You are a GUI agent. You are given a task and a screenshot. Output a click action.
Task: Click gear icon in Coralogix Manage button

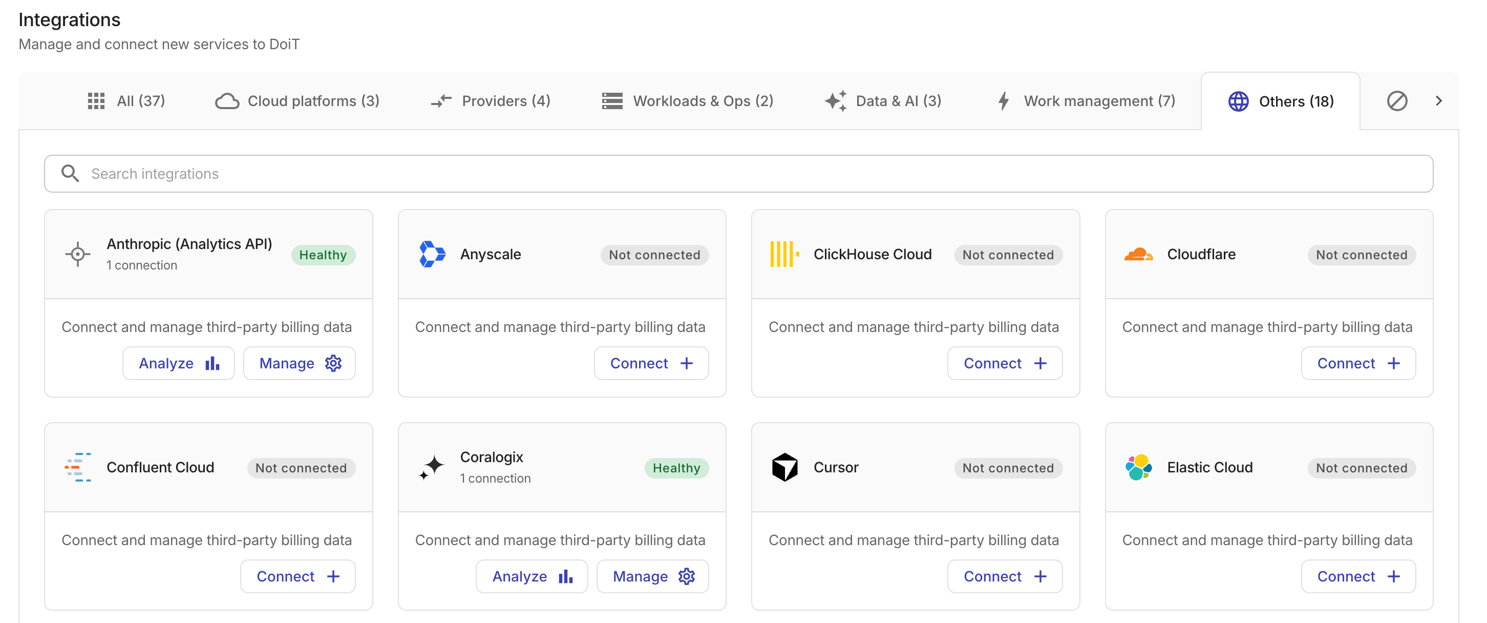(686, 576)
